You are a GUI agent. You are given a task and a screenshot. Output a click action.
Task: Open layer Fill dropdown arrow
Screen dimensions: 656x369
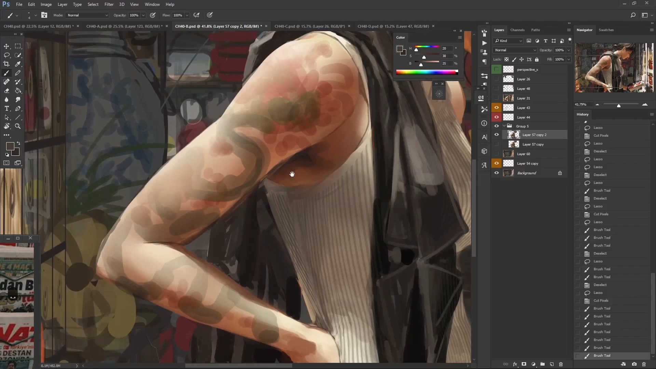pyautogui.click(x=569, y=59)
